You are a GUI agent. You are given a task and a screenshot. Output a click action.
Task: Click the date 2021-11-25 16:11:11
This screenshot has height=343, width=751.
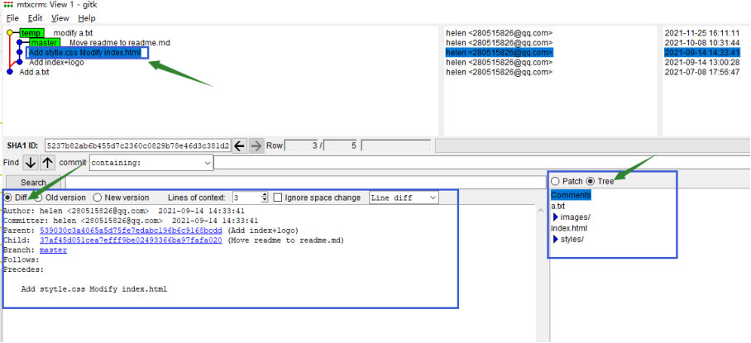[x=702, y=33]
